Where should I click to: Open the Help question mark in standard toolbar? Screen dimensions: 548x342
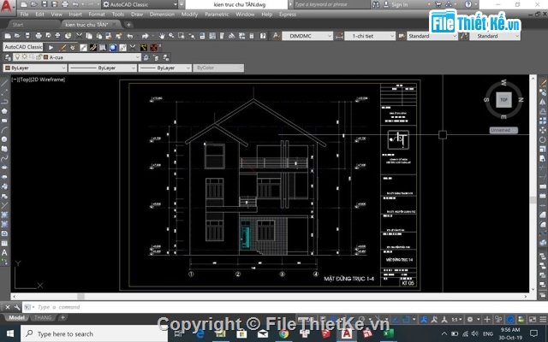coord(263,36)
